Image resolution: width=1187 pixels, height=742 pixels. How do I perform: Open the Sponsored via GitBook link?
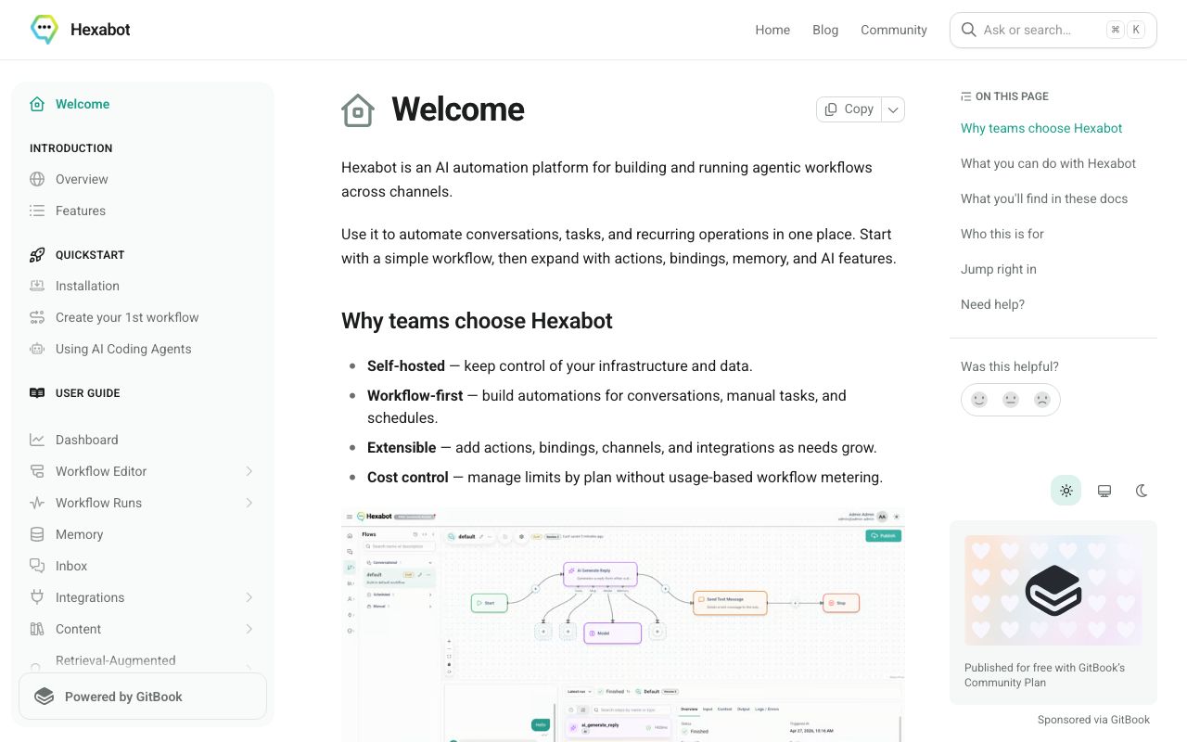(1093, 720)
